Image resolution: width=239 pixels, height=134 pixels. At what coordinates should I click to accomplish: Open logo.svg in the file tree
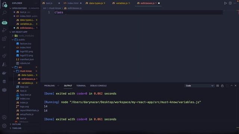25,106
